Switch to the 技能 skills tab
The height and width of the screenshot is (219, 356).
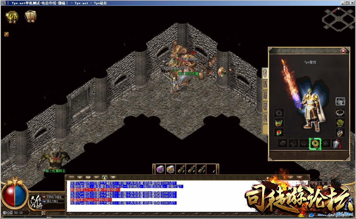click(x=265, y=118)
